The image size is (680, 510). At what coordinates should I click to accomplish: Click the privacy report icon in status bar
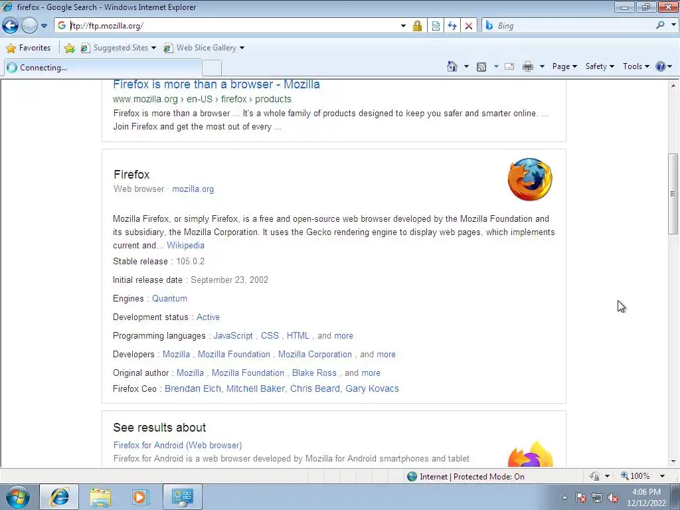point(594,477)
